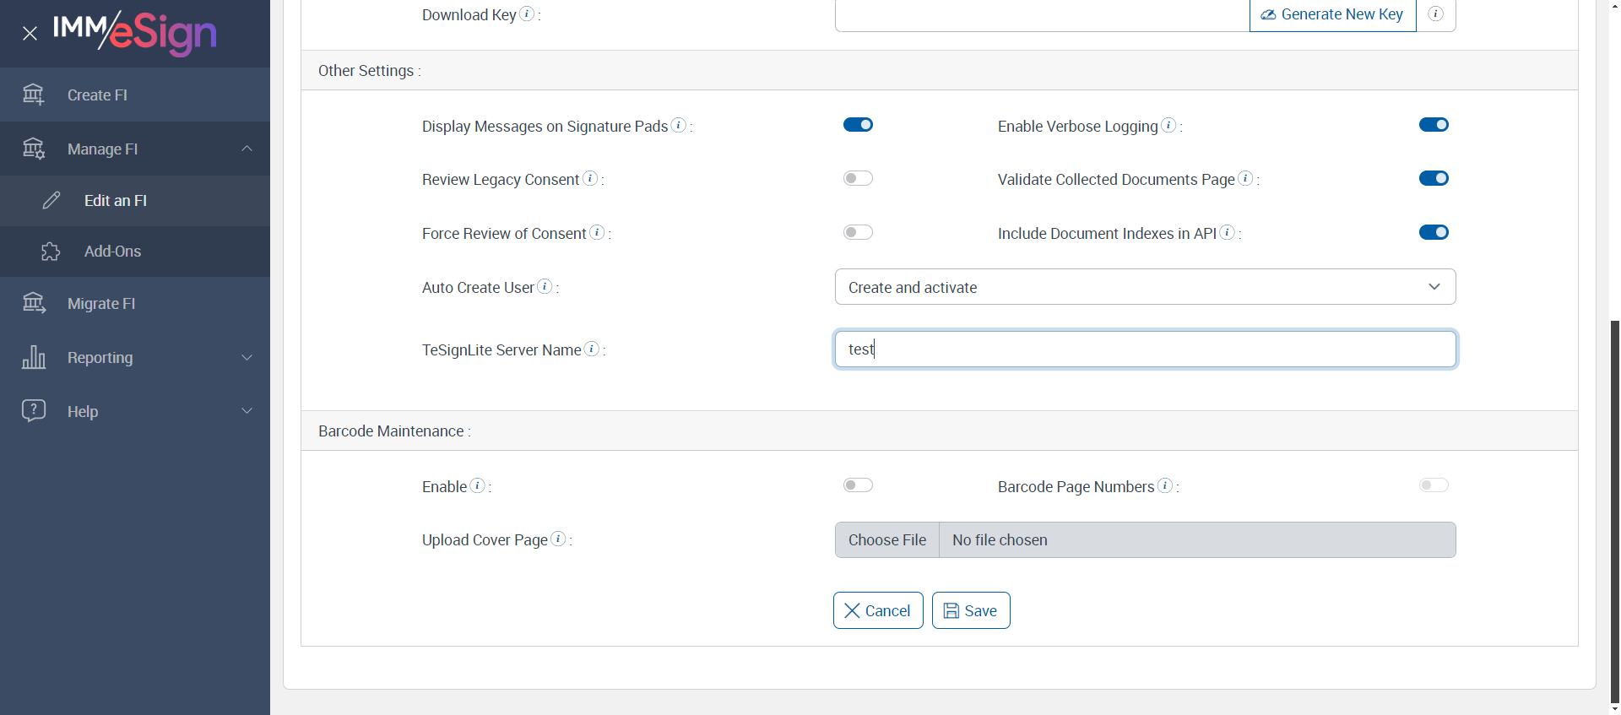Go to Migrate FI in sidebar
Screen dimensions: 1621x715
click(x=101, y=304)
